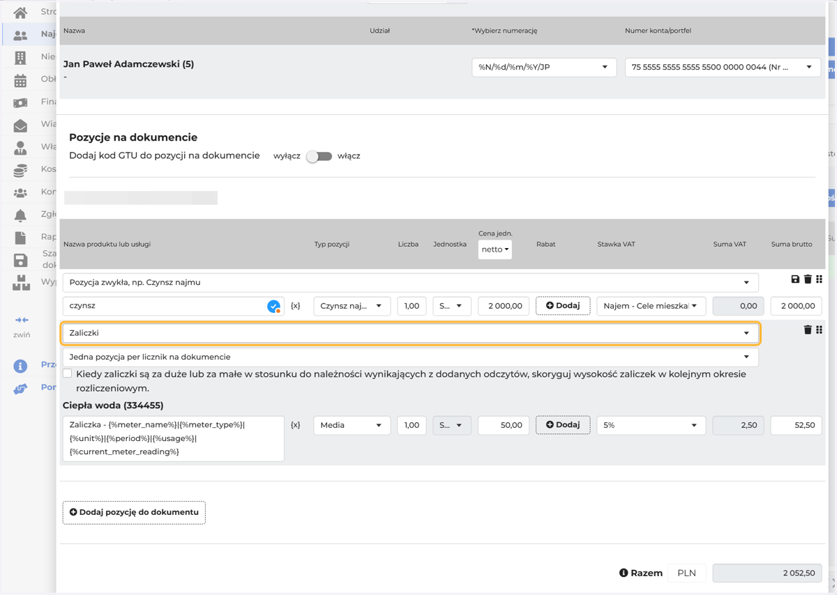837x595 pixels.
Task: Delete the Zaliczki position with its trash icon
Action: click(808, 330)
